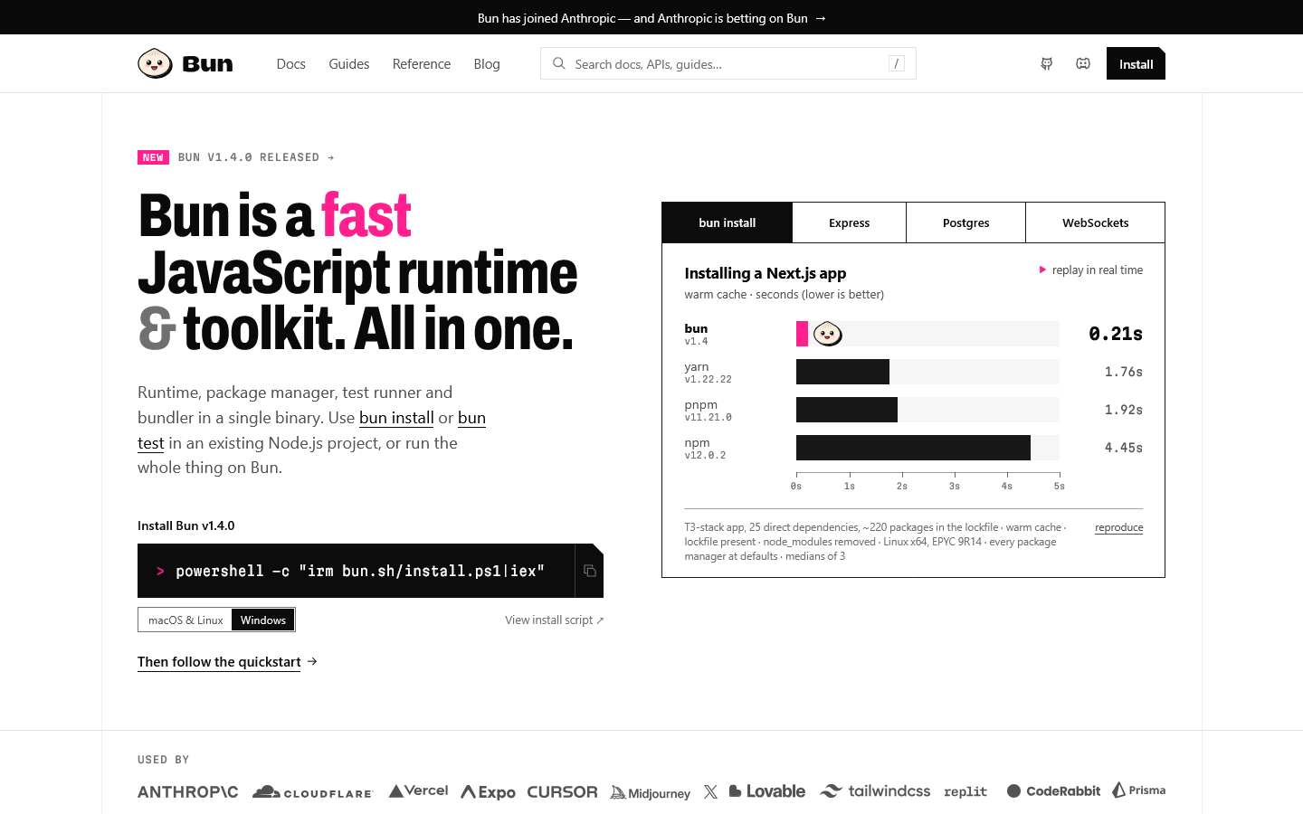This screenshot has width=1303, height=814.
Task: Click the yarn v1.22.22 label
Action: (x=708, y=373)
